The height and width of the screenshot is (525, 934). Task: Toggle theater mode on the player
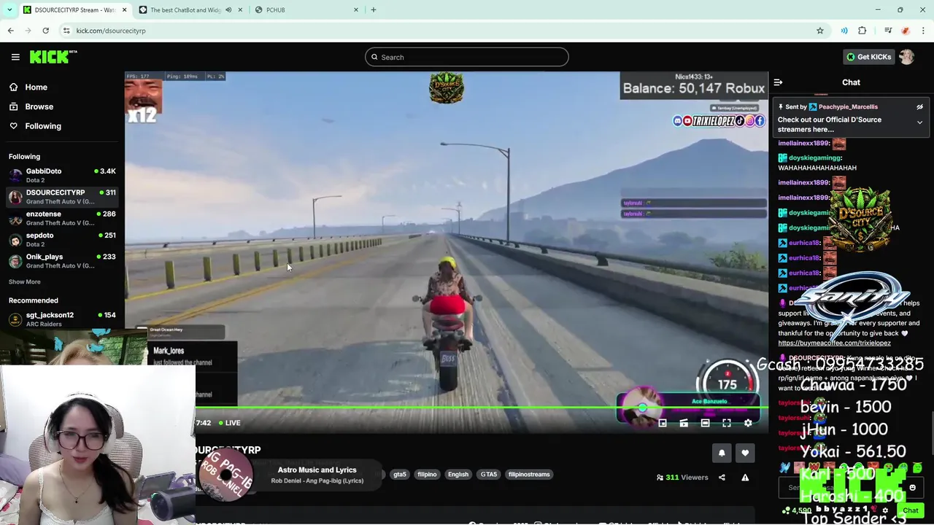coord(705,423)
